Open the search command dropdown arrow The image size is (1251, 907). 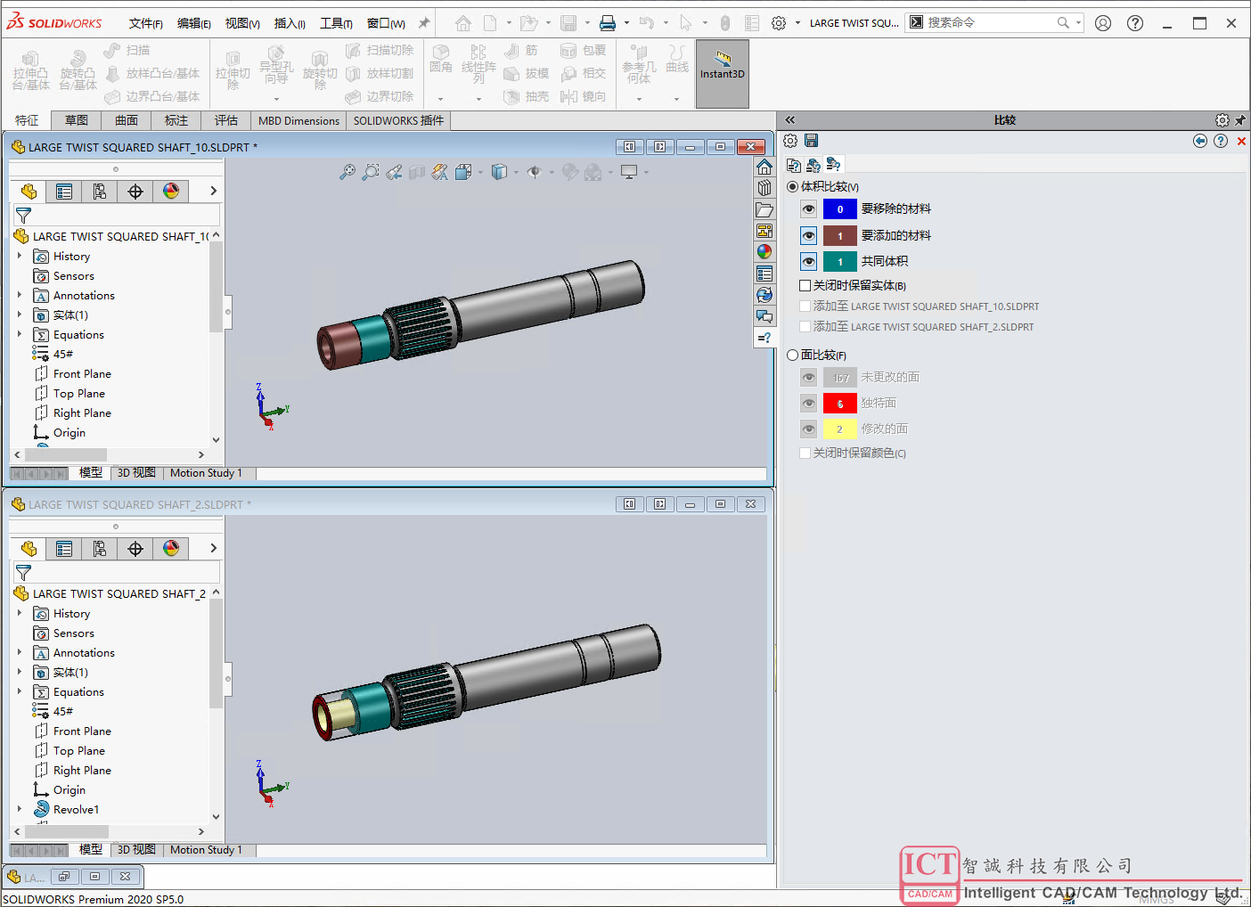1078,23
